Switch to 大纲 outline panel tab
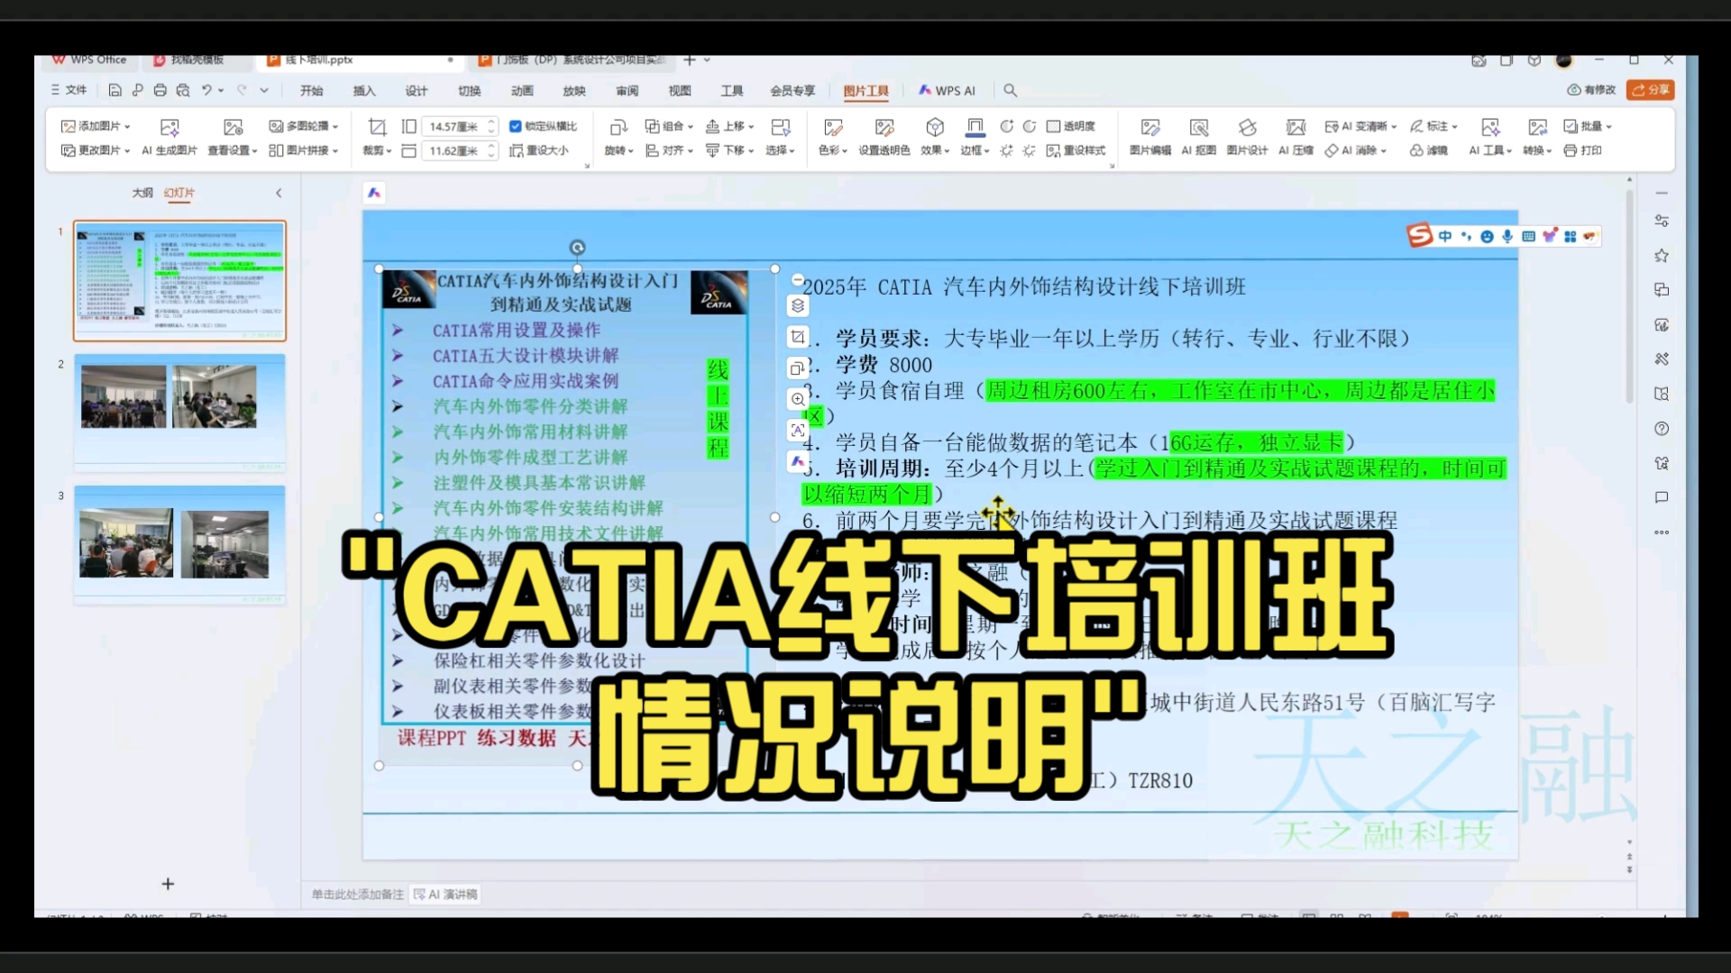Image resolution: width=1731 pixels, height=973 pixels. 142,192
